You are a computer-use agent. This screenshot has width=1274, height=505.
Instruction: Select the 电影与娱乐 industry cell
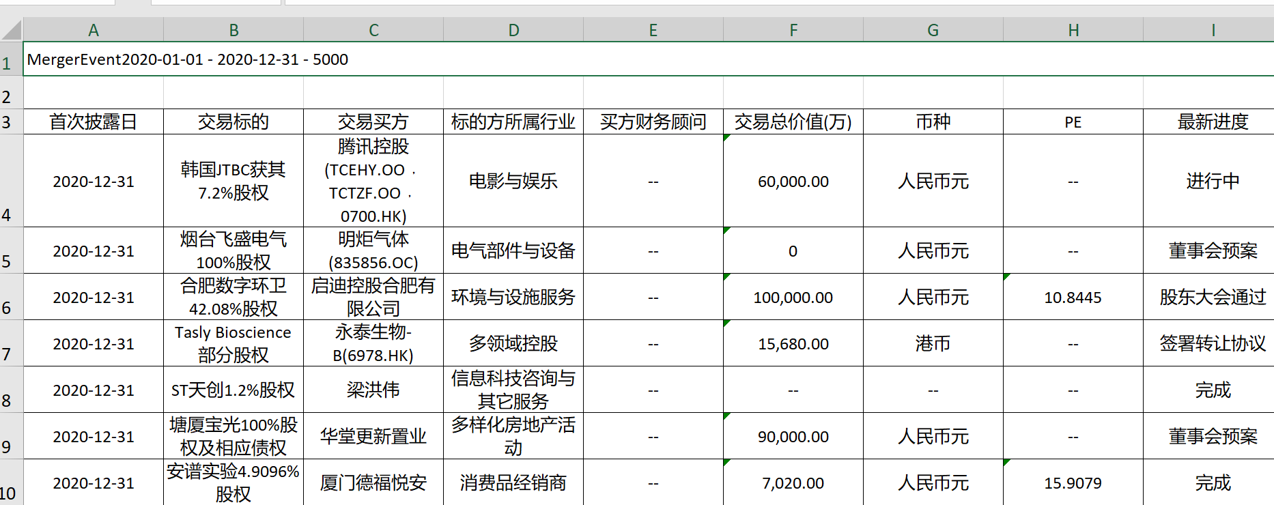513,181
